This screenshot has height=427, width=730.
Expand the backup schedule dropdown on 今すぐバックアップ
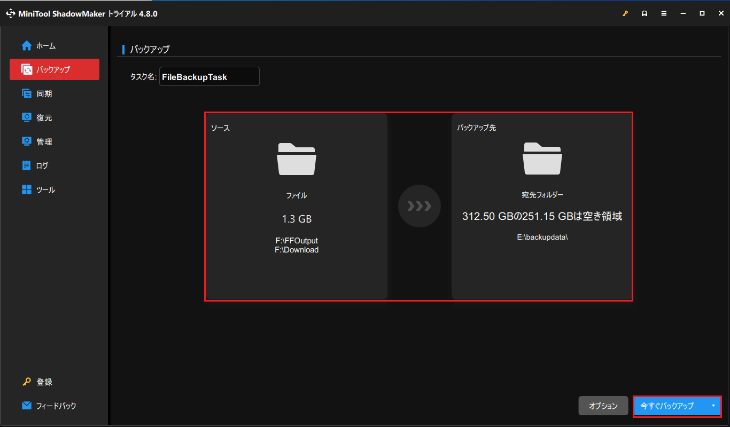(x=715, y=406)
